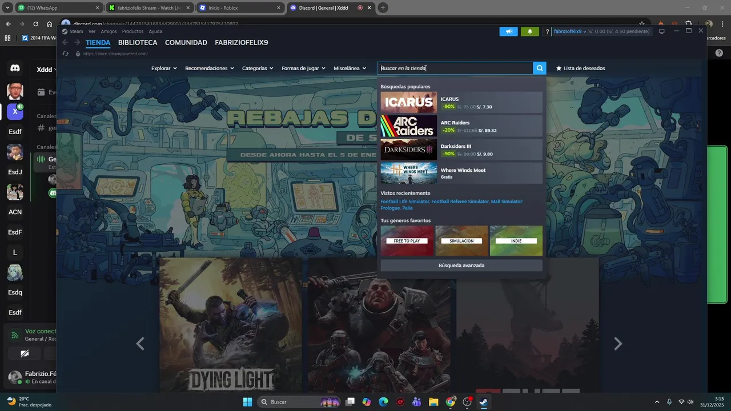Open Discord direct messages home icon
The height and width of the screenshot is (411, 731).
coord(15,68)
